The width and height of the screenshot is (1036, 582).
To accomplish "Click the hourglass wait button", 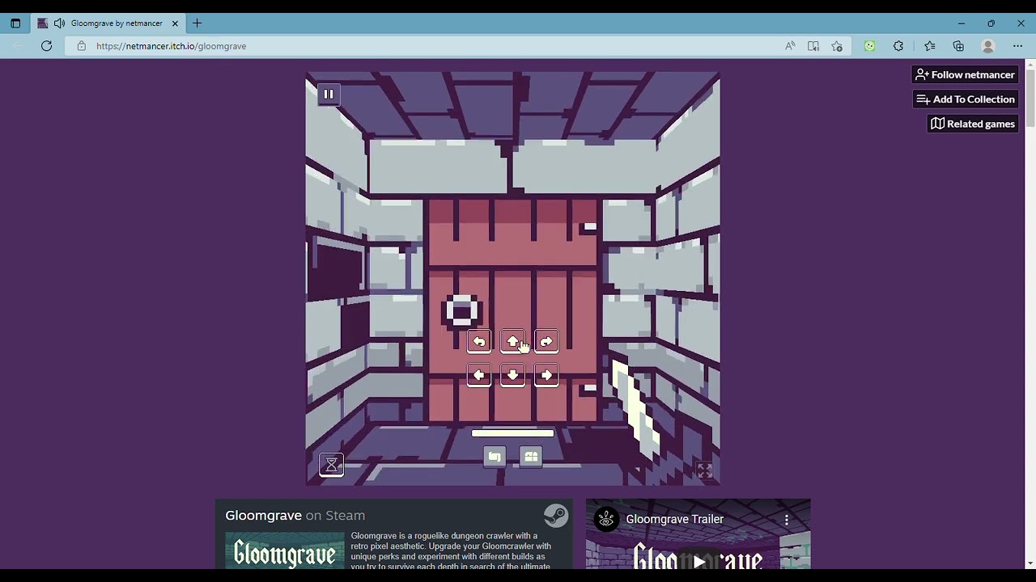I will click(x=331, y=465).
